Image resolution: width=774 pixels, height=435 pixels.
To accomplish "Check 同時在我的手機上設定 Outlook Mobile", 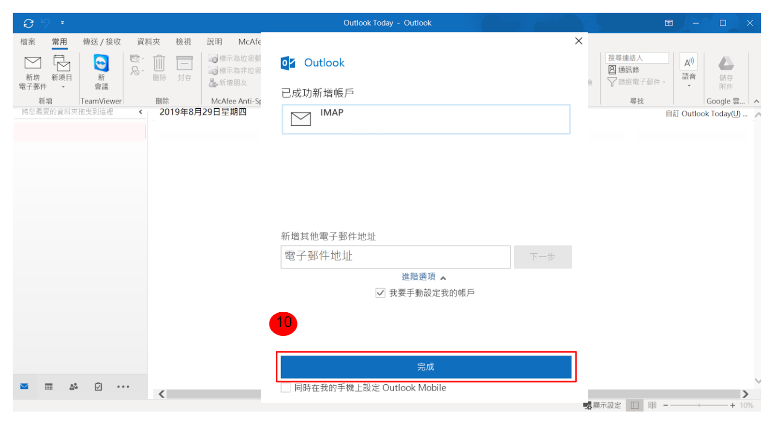I will click(x=285, y=388).
